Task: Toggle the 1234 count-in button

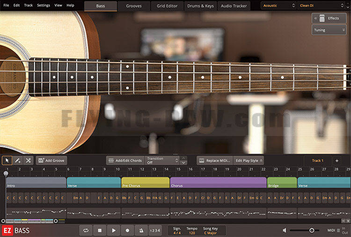Action: (155, 230)
